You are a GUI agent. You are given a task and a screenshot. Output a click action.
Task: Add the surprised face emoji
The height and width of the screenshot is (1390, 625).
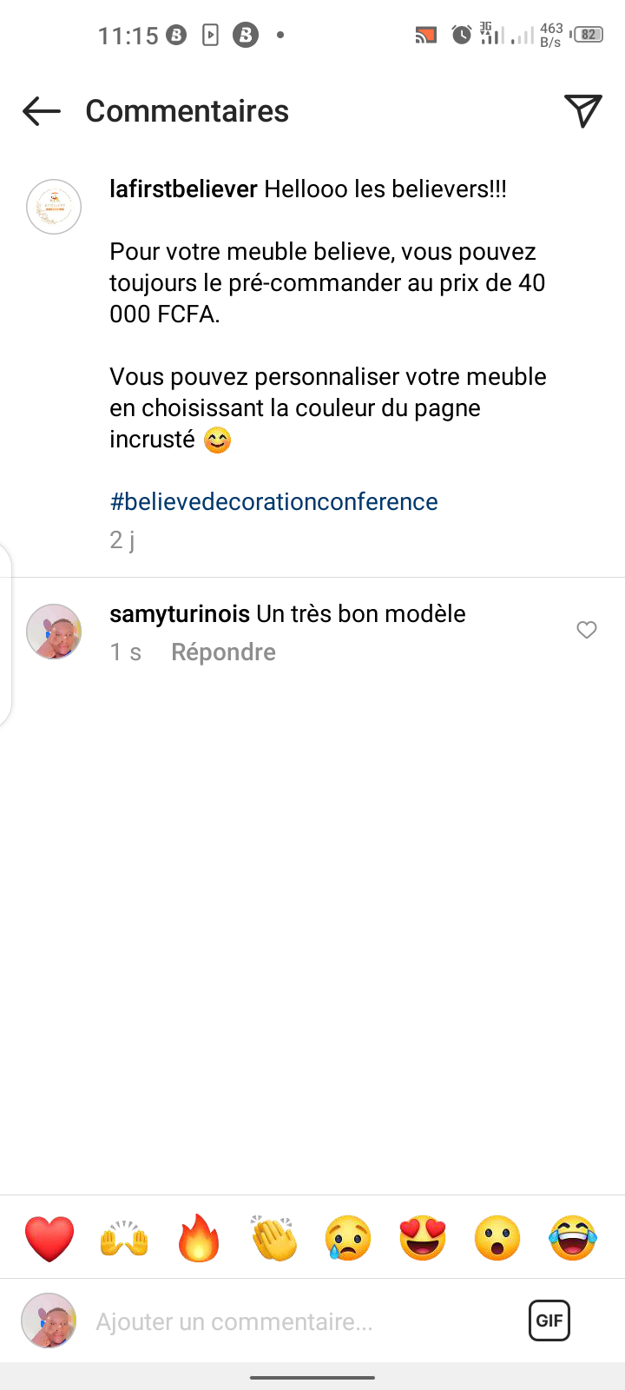coord(497,1238)
